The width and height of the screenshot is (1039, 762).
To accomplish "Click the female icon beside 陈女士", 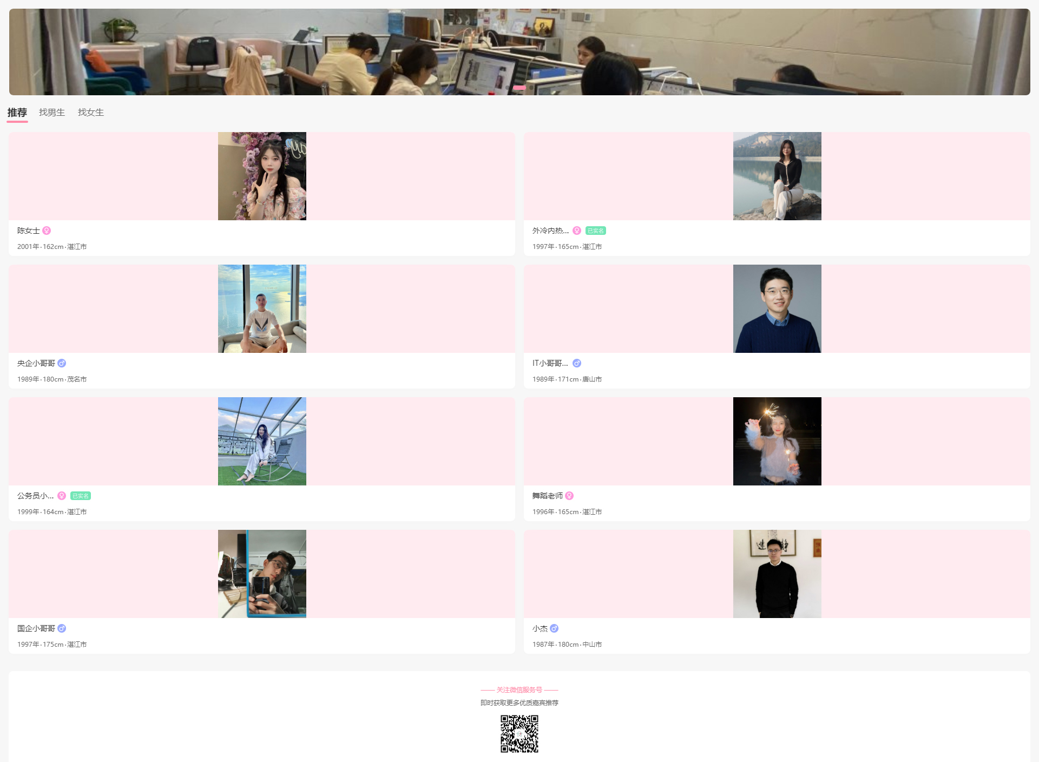I will tap(47, 231).
